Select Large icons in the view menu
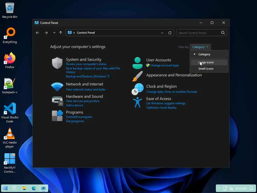This screenshot has width=257, height=193. (209, 62)
